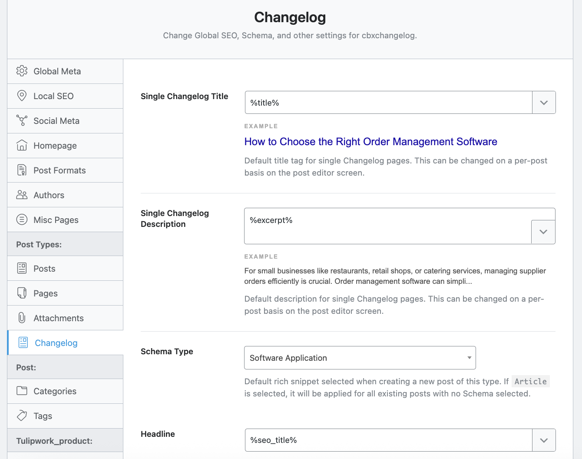The image size is (582, 459).
Task: Focus the Headline %seo_title% input
Action: click(389, 440)
